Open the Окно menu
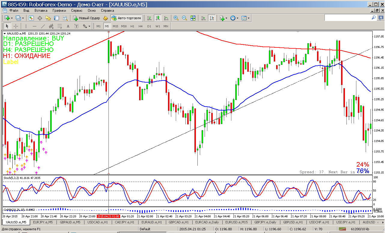 pyautogui.click(x=92, y=10)
